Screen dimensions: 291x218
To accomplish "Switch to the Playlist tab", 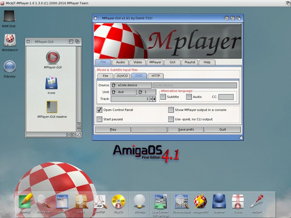I will (x=190, y=62).
